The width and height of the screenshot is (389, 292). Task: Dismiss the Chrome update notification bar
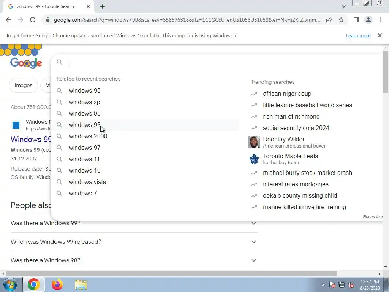380,35
